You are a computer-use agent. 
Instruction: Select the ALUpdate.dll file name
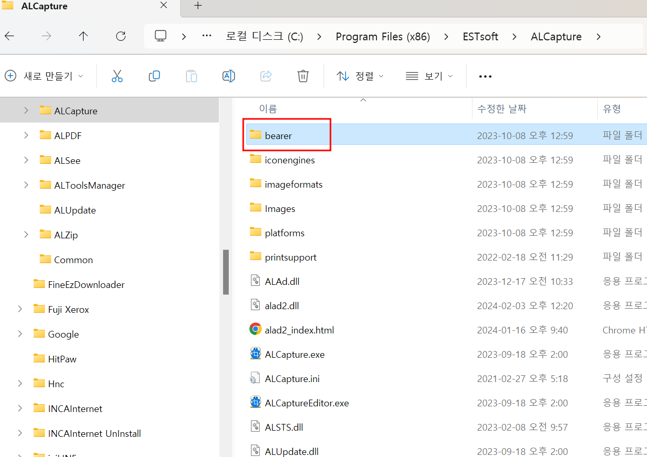tap(292, 451)
